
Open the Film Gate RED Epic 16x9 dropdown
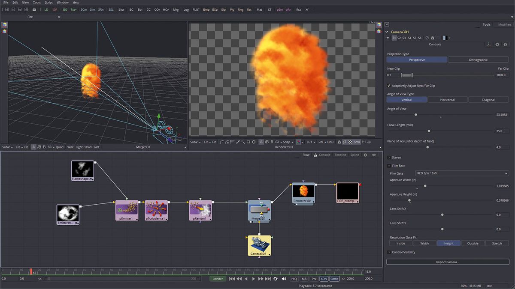(x=462, y=173)
